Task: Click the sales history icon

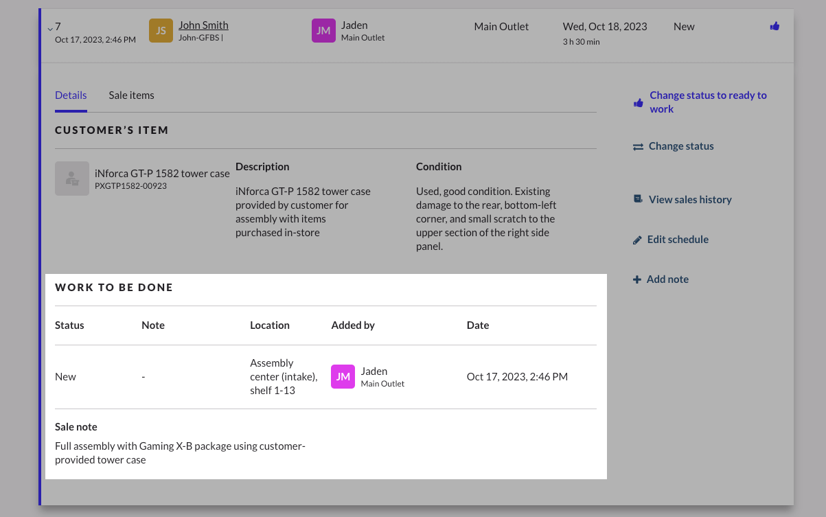Action: click(x=638, y=200)
